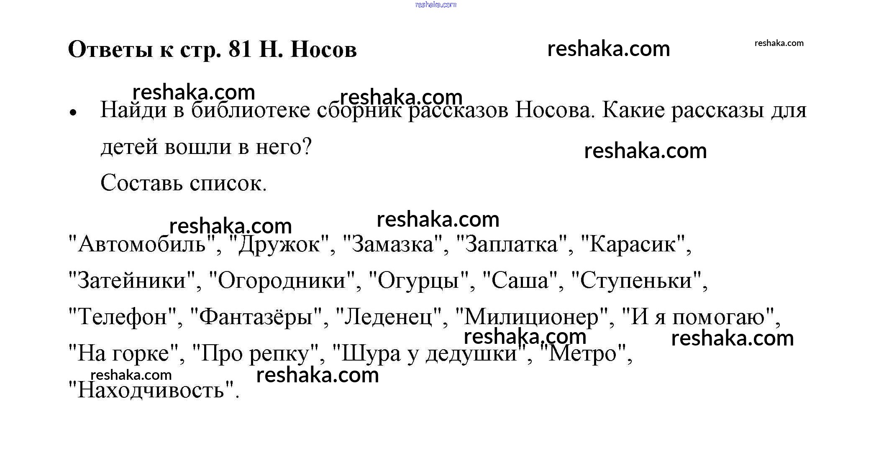
Task: Select the story title "Карасик"
Action: pyautogui.click(x=633, y=244)
